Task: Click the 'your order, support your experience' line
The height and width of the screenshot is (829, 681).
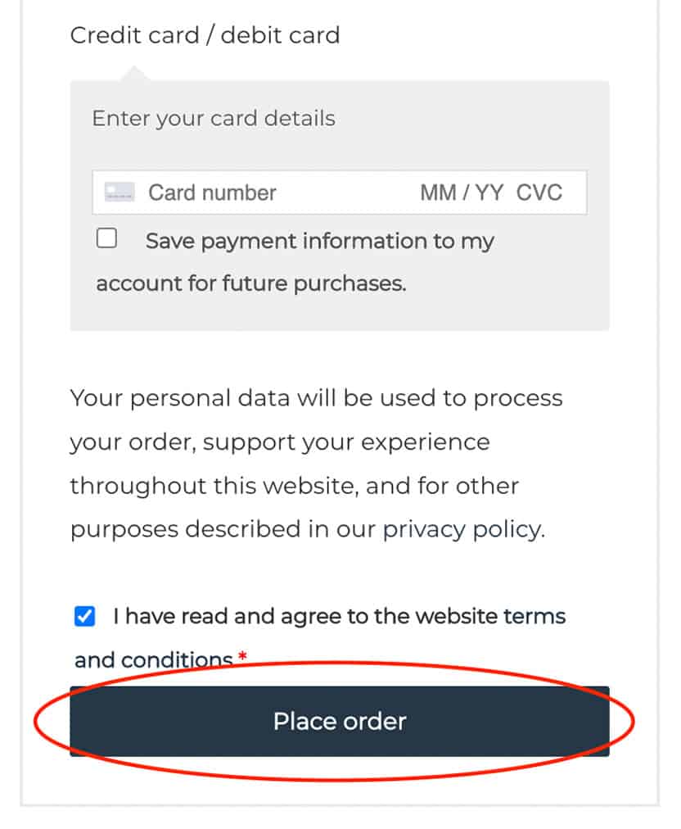Action: 280,442
